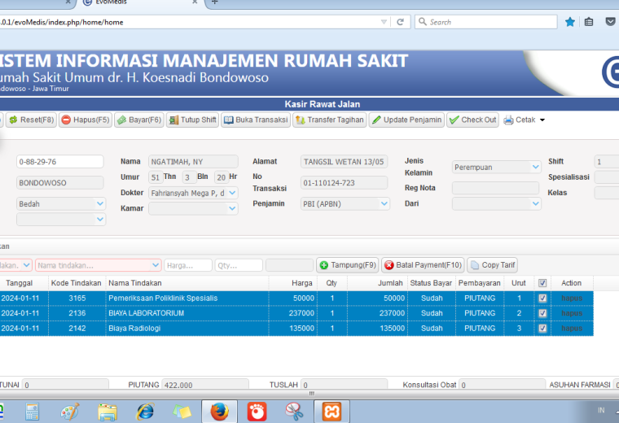This screenshot has width=619, height=423.
Task: Expand the Cetak print dropdown arrow
Action: pos(542,120)
